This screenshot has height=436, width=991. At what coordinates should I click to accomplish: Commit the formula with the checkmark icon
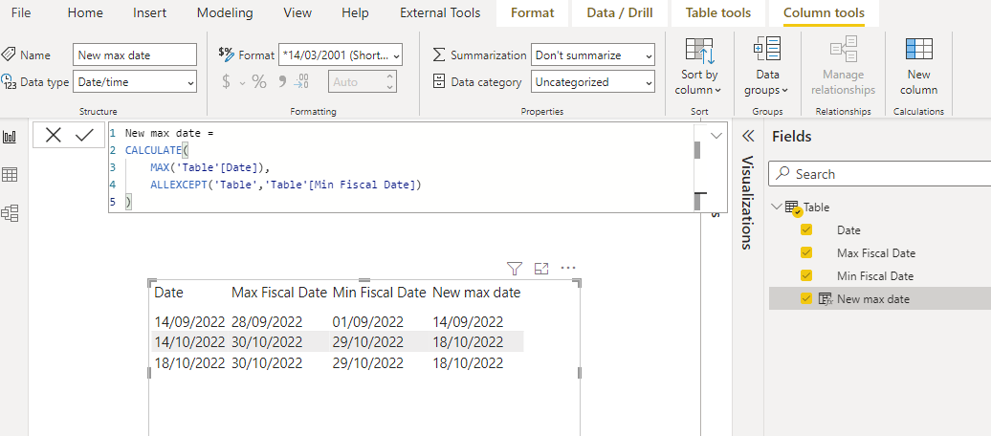pyautogui.click(x=84, y=135)
